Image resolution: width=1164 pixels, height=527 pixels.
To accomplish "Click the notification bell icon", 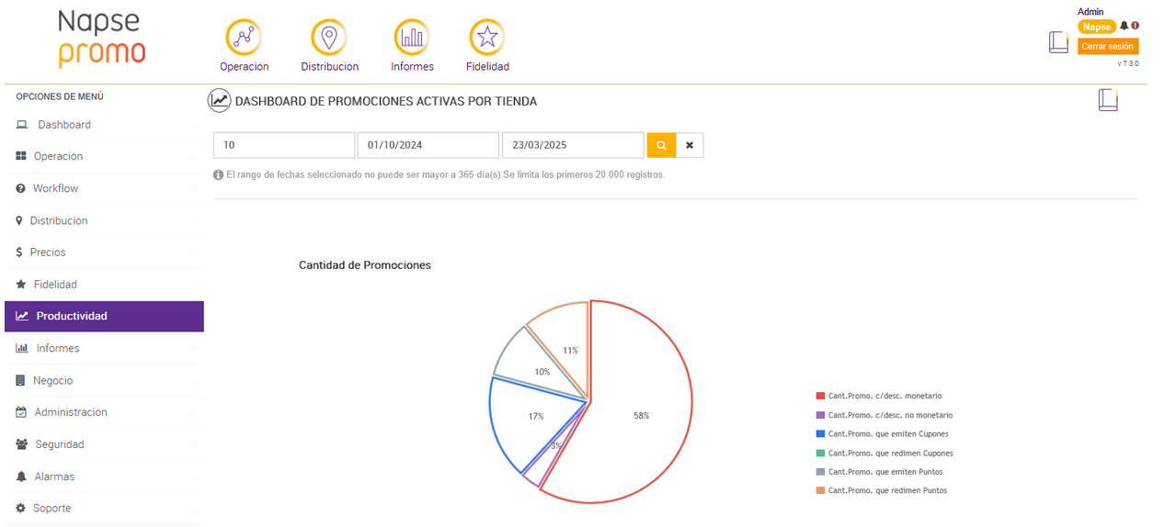I will [1124, 27].
